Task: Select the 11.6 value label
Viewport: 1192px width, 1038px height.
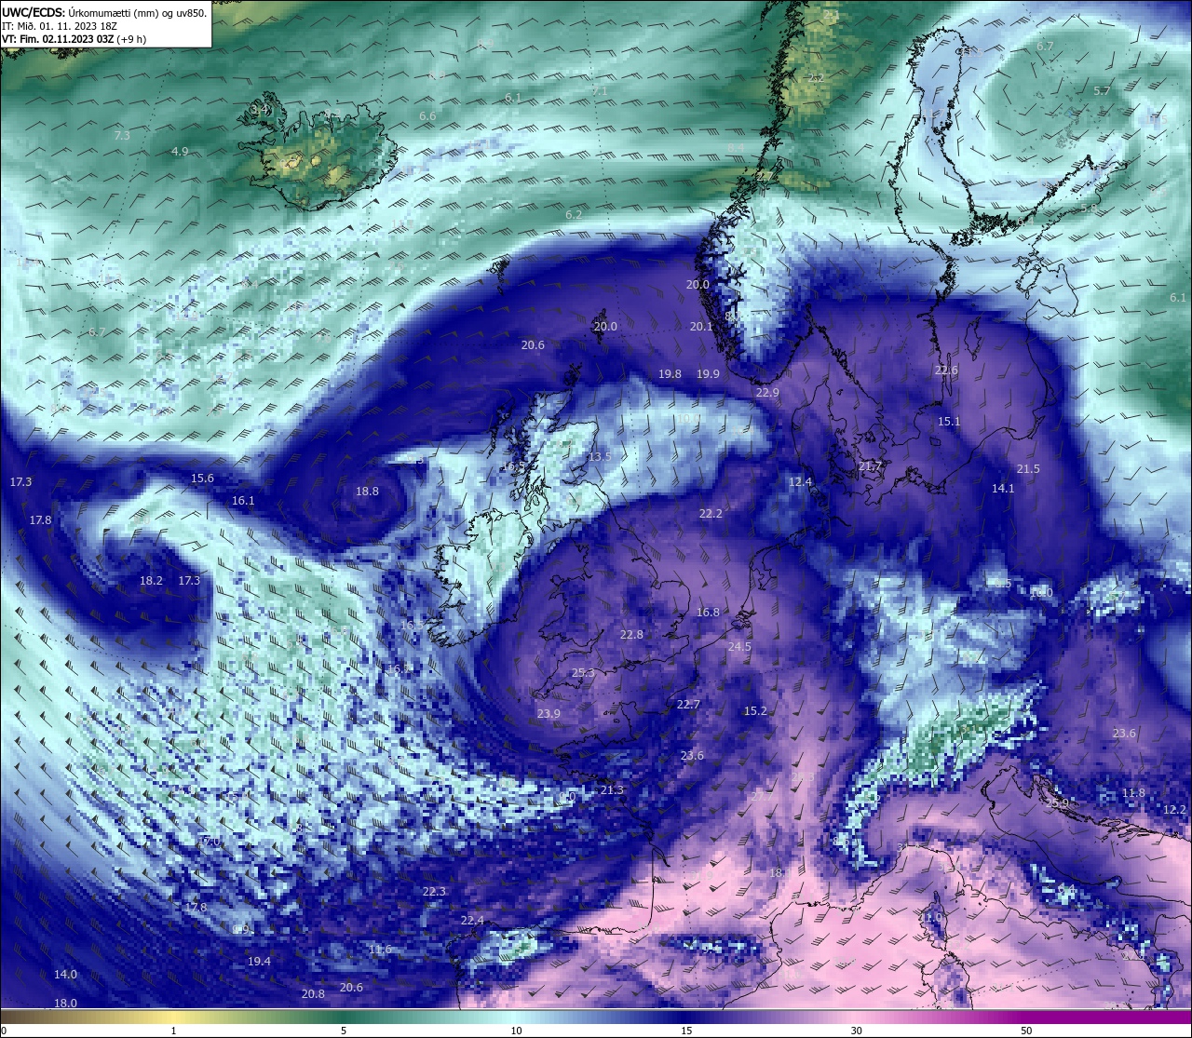Action: [380, 949]
